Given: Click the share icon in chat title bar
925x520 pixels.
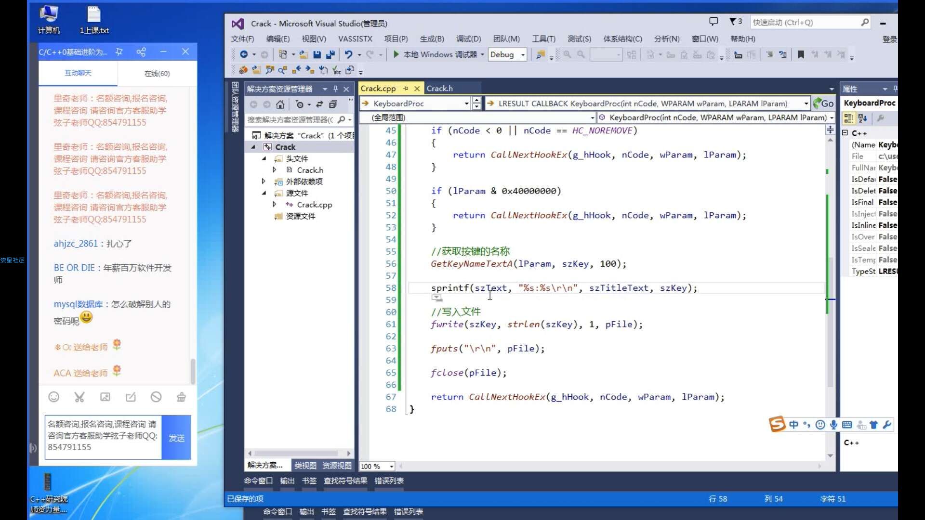Looking at the screenshot, I should (141, 52).
